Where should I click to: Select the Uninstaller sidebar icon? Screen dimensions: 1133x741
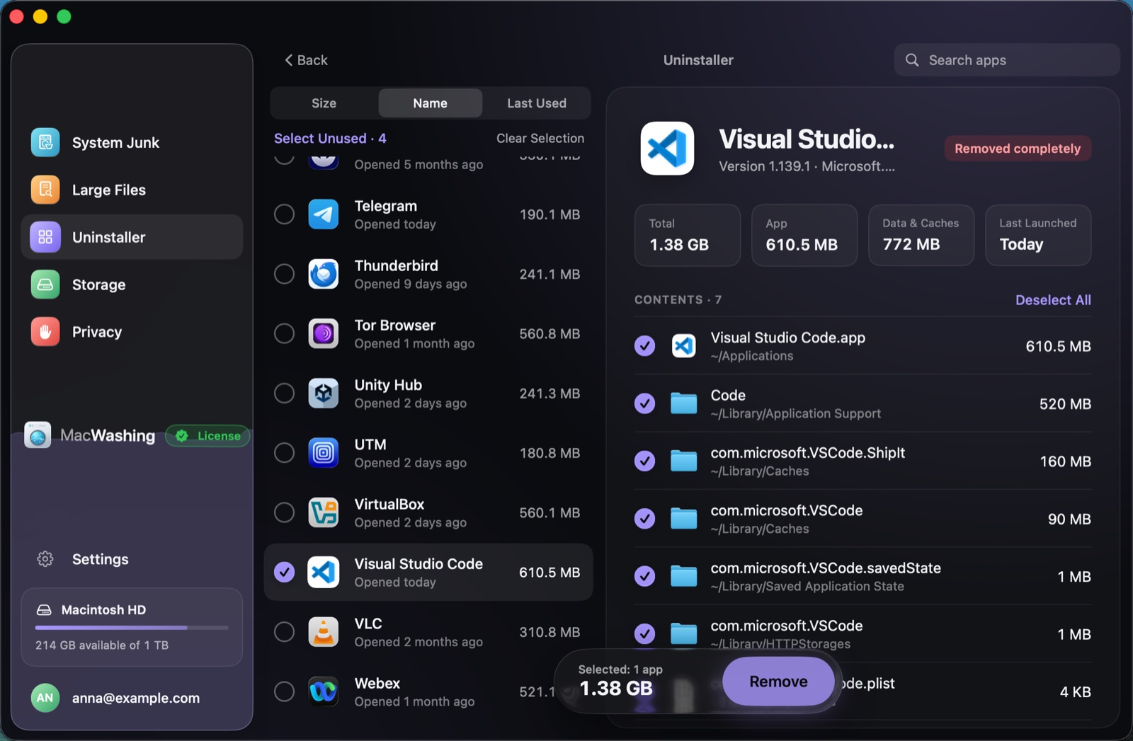click(x=45, y=237)
